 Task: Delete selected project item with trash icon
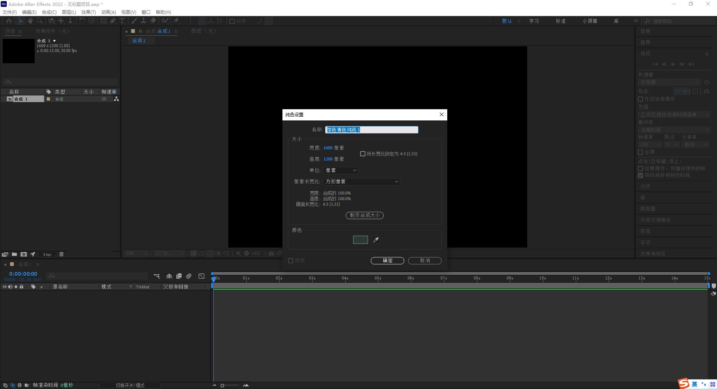(61, 254)
